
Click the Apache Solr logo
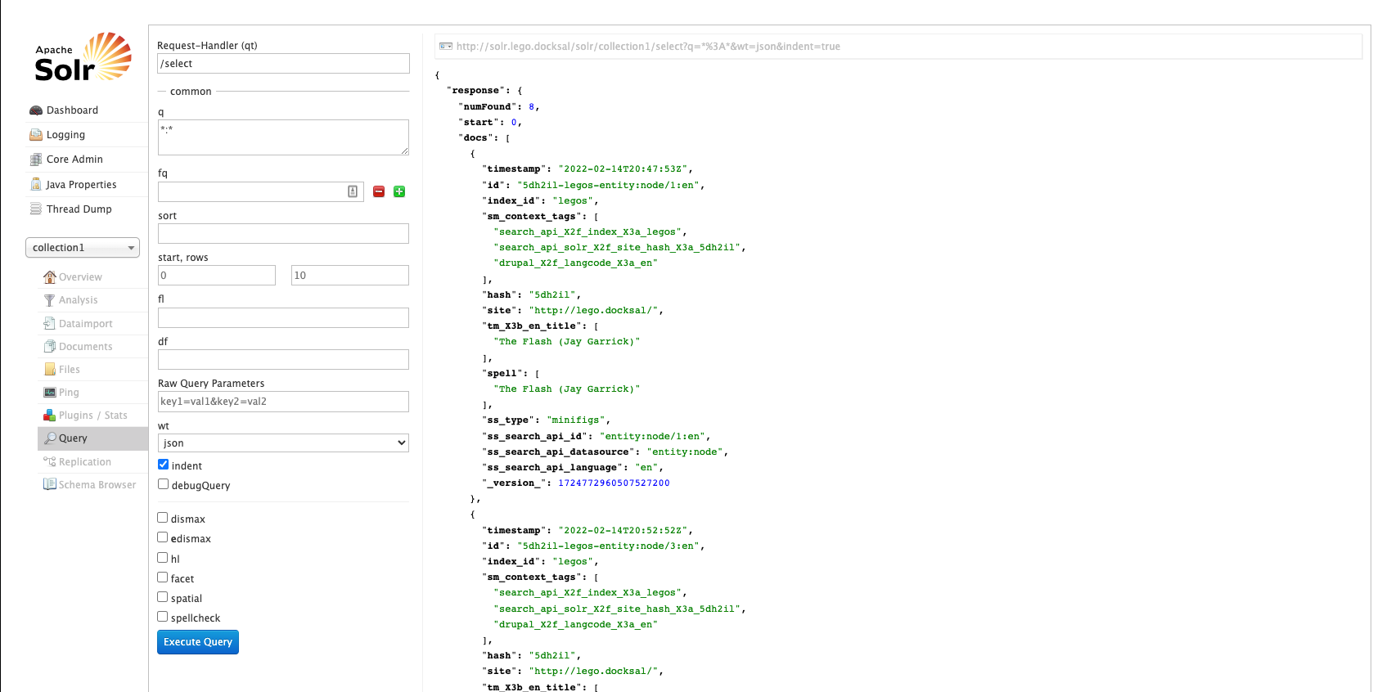(83, 57)
